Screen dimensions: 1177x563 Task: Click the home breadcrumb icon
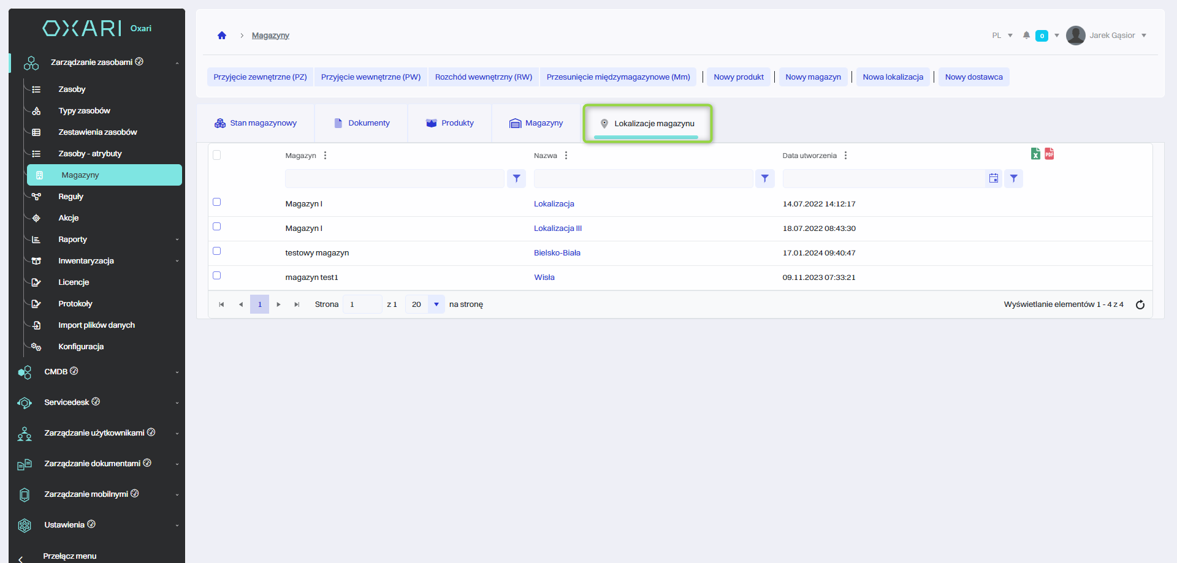222,36
